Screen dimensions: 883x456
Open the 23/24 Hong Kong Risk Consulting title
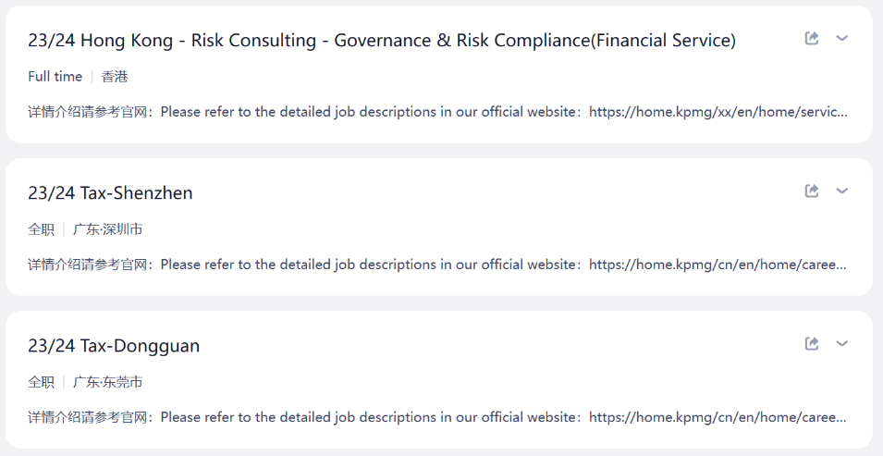(382, 41)
